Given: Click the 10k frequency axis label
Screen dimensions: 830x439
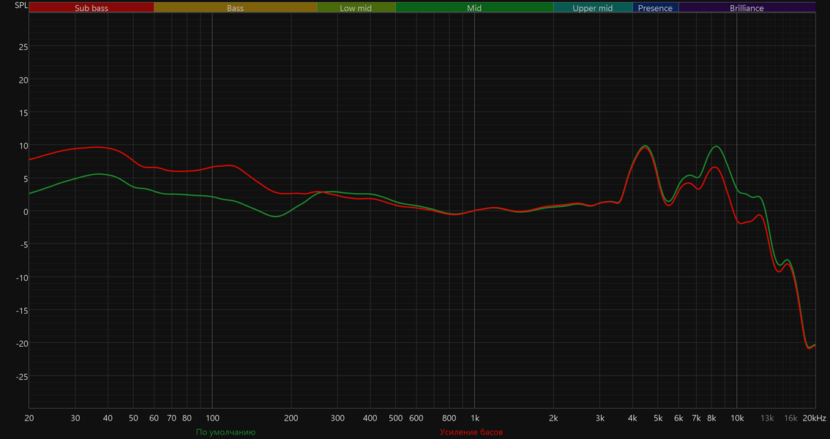Looking at the screenshot, I should 737,418.
